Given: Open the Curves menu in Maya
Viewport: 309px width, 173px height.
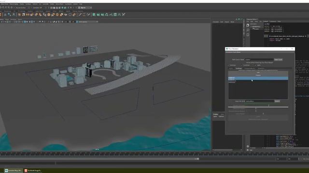Looking at the screenshot, I should [22, 4].
